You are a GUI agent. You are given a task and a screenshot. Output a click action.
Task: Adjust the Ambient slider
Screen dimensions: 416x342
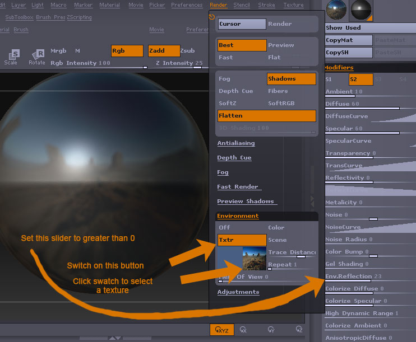point(371,92)
